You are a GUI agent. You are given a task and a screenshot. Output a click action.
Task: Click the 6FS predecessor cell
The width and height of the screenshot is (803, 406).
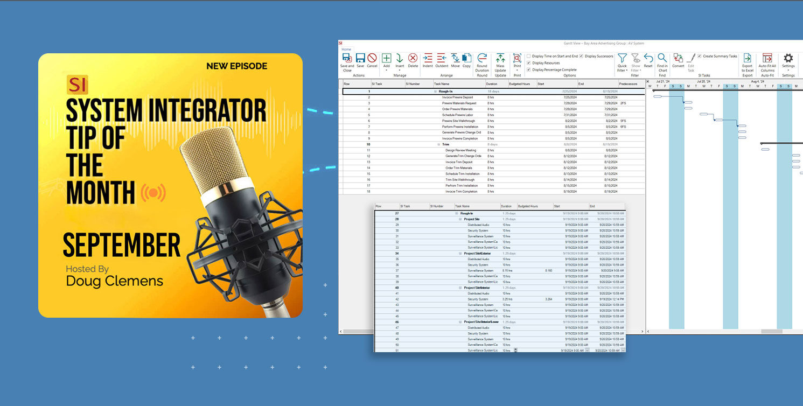pos(623,127)
